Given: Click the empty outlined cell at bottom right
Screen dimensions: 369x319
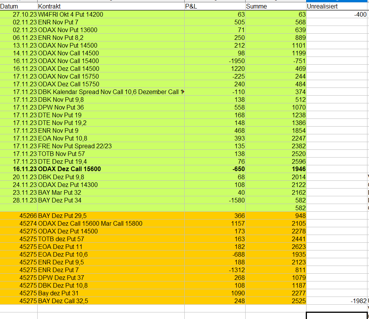Looking at the screenshot, I should coord(337,316).
